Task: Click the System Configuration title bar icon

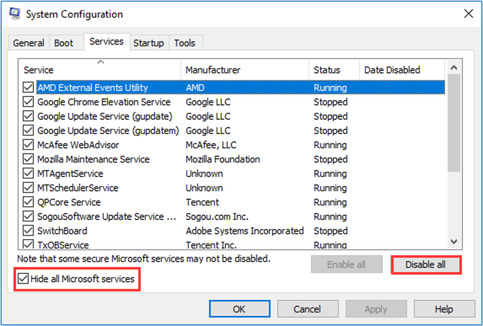Action: point(14,14)
